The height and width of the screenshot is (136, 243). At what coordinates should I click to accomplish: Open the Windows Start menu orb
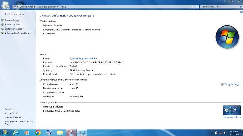pyautogui.click(x=5, y=132)
